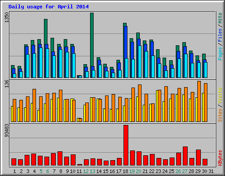Select day label '30' on the axis

pos(204,171)
